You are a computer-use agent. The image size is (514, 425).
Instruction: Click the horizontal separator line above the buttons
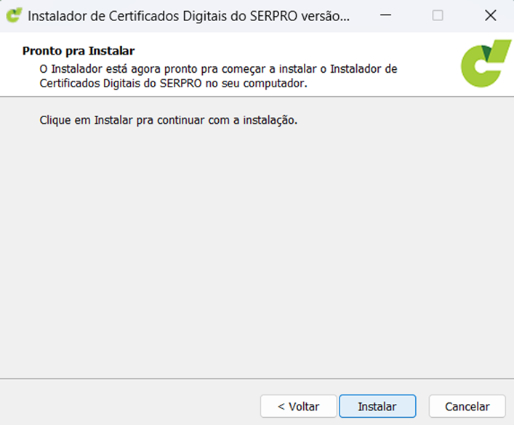point(254,378)
